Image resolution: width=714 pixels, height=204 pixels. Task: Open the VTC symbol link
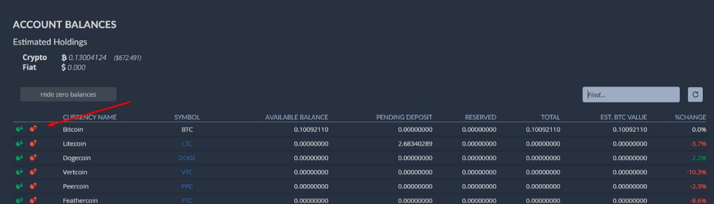(187, 172)
